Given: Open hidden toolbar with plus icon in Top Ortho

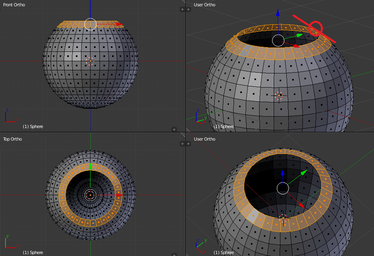Looking at the screenshot, I should (x=182, y=144).
